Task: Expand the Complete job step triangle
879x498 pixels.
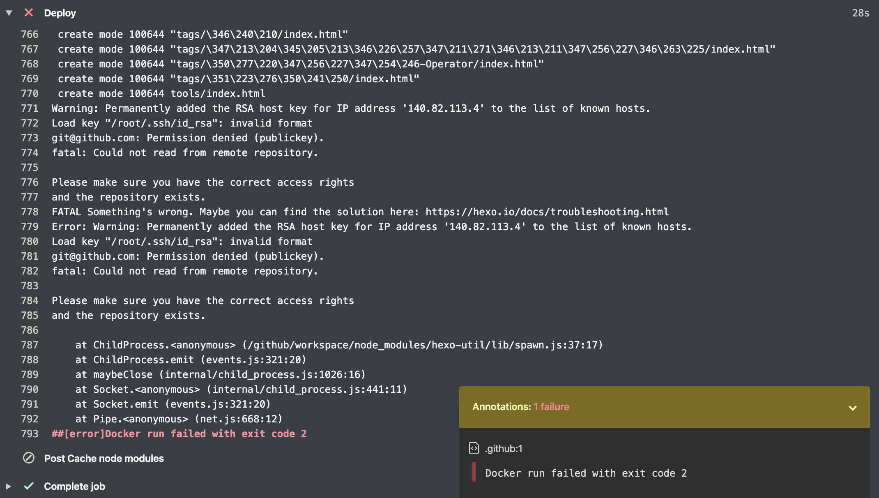Action: click(8, 486)
